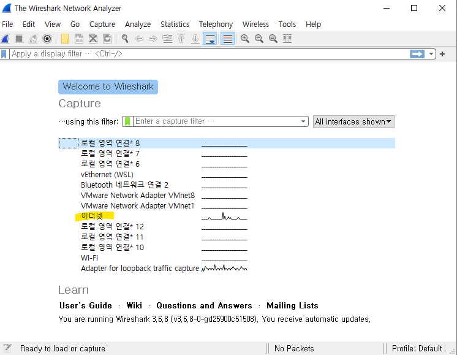The width and height of the screenshot is (457, 355).
Task: Expand capture filter dropdown arrow
Action: coord(303,121)
